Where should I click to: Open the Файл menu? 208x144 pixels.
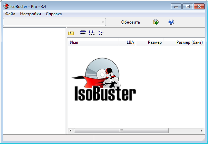click(x=10, y=14)
